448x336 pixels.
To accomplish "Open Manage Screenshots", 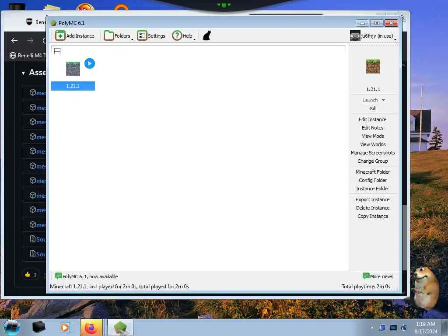I will click(x=373, y=153).
